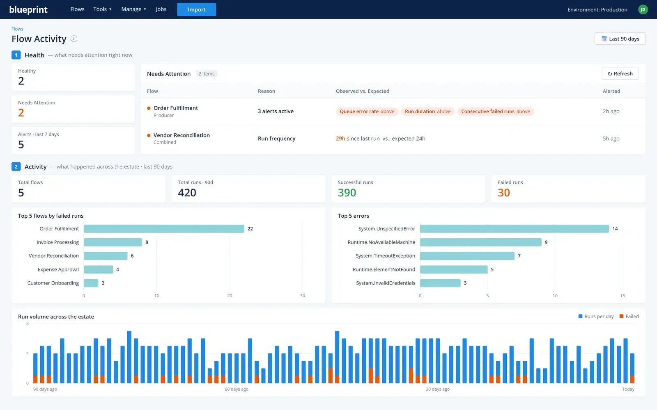Select the Run duration above tag
This screenshot has width=657, height=410.
tap(427, 112)
